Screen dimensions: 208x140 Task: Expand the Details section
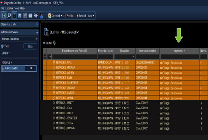click(x=6, y=53)
